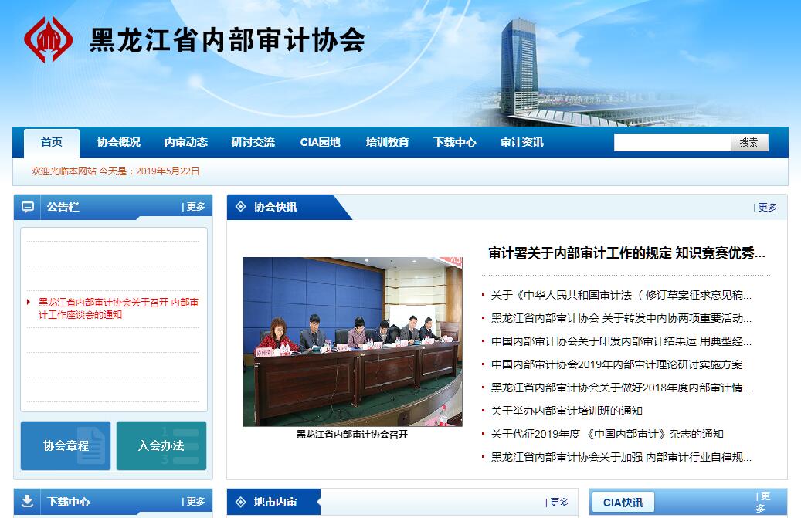Screen dimensions: 801x518
Task: Open the 协会概况 menu item
Action: [118, 142]
